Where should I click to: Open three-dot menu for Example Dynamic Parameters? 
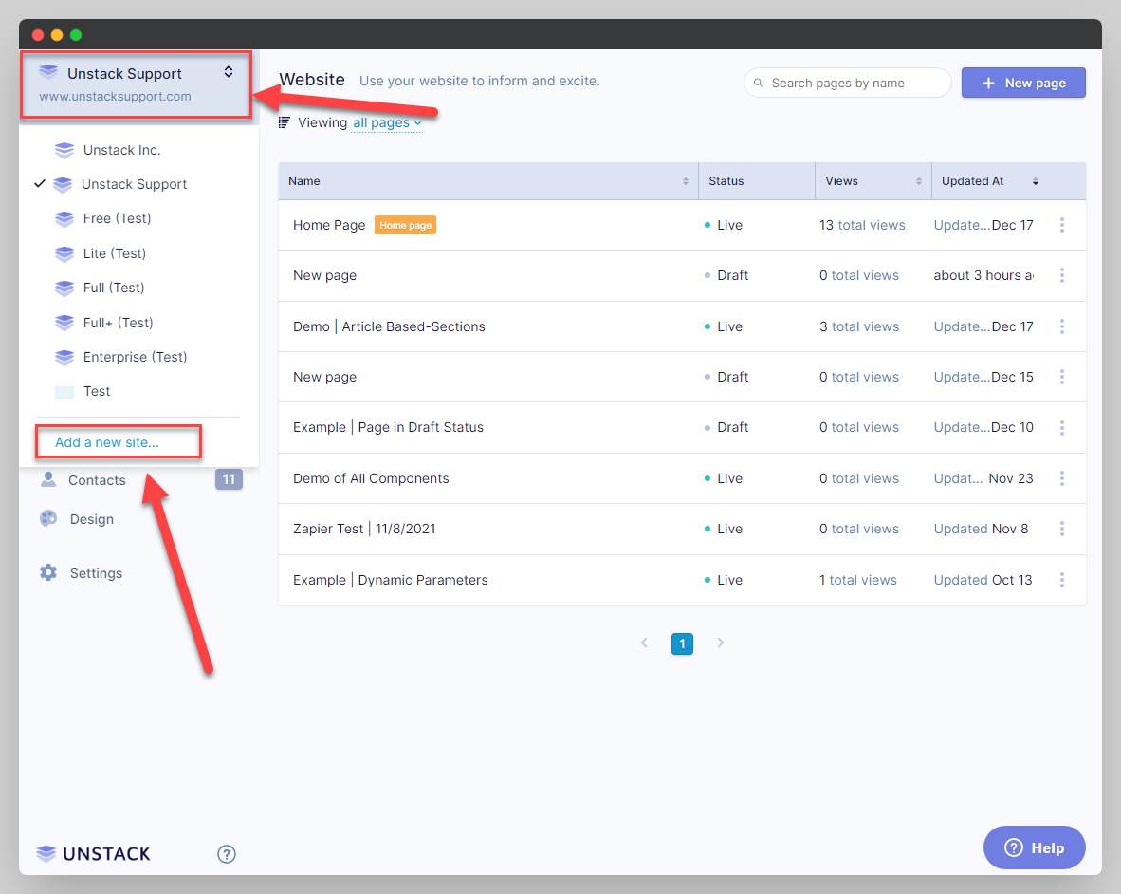tap(1061, 580)
